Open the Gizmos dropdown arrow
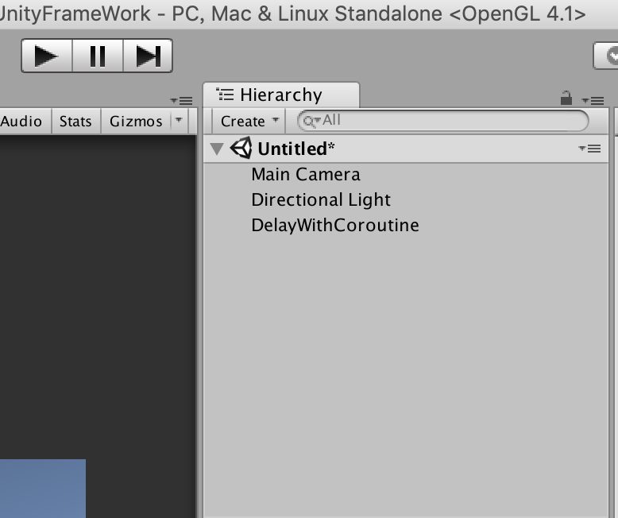 coord(179,120)
